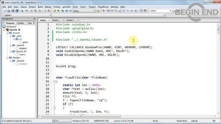Click the editor horizontal scrollbar thumb
The image size is (221, 124).
(x=81, y=116)
